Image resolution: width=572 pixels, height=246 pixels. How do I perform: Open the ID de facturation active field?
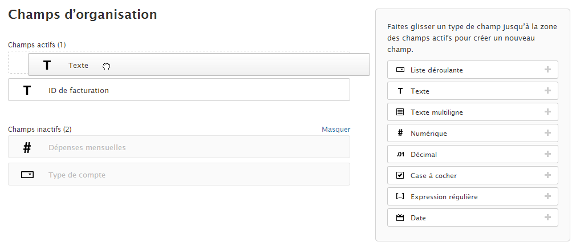[179, 90]
